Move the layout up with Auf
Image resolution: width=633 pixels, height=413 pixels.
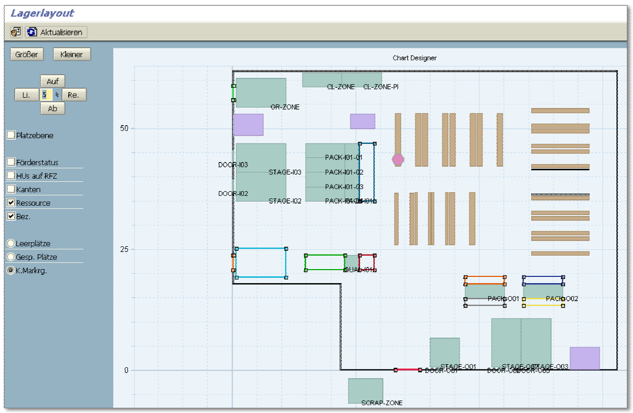pos(52,82)
